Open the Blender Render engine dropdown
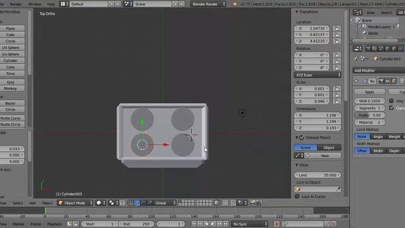Image resolution: width=405 pixels, height=228 pixels. click(208, 4)
